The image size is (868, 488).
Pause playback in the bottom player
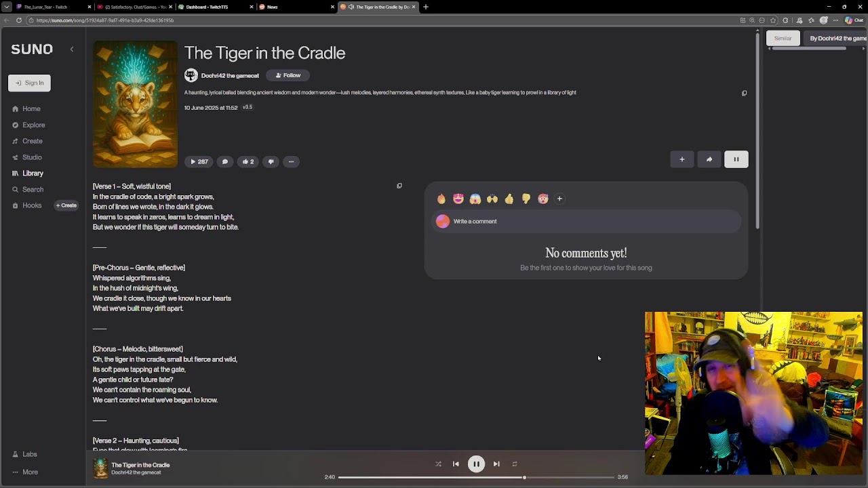[x=476, y=464]
